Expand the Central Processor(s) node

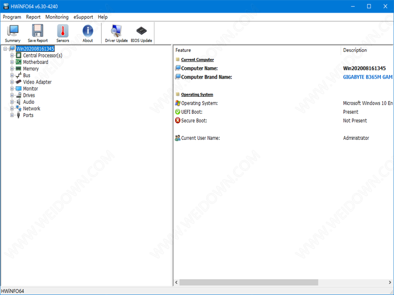coord(12,55)
